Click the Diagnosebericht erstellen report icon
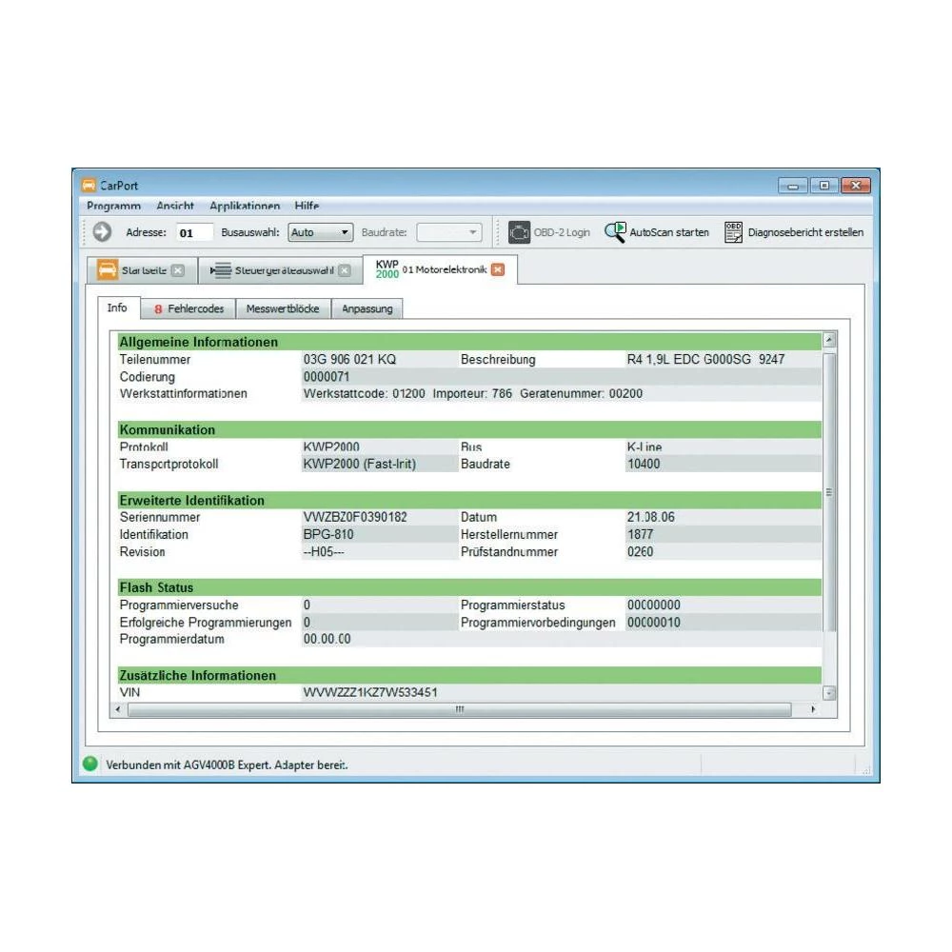The image size is (952, 952). pos(733,232)
